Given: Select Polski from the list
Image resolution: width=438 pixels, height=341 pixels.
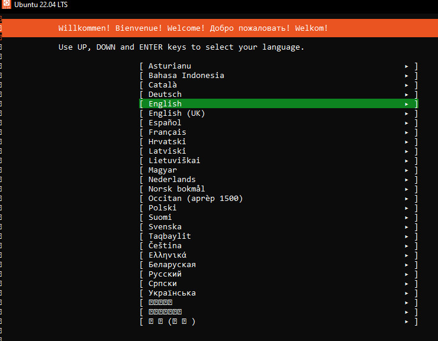Looking at the screenshot, I should (x=163, y=208).
